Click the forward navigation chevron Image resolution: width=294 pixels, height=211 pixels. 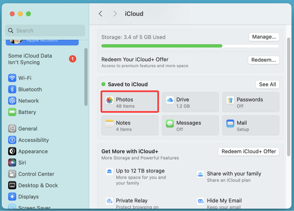click(x=115, y=14)
